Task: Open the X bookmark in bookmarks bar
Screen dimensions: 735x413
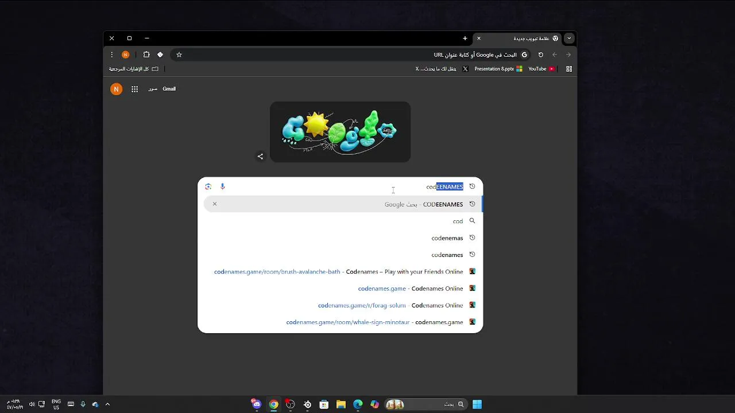Action: [x=442, y=69]
